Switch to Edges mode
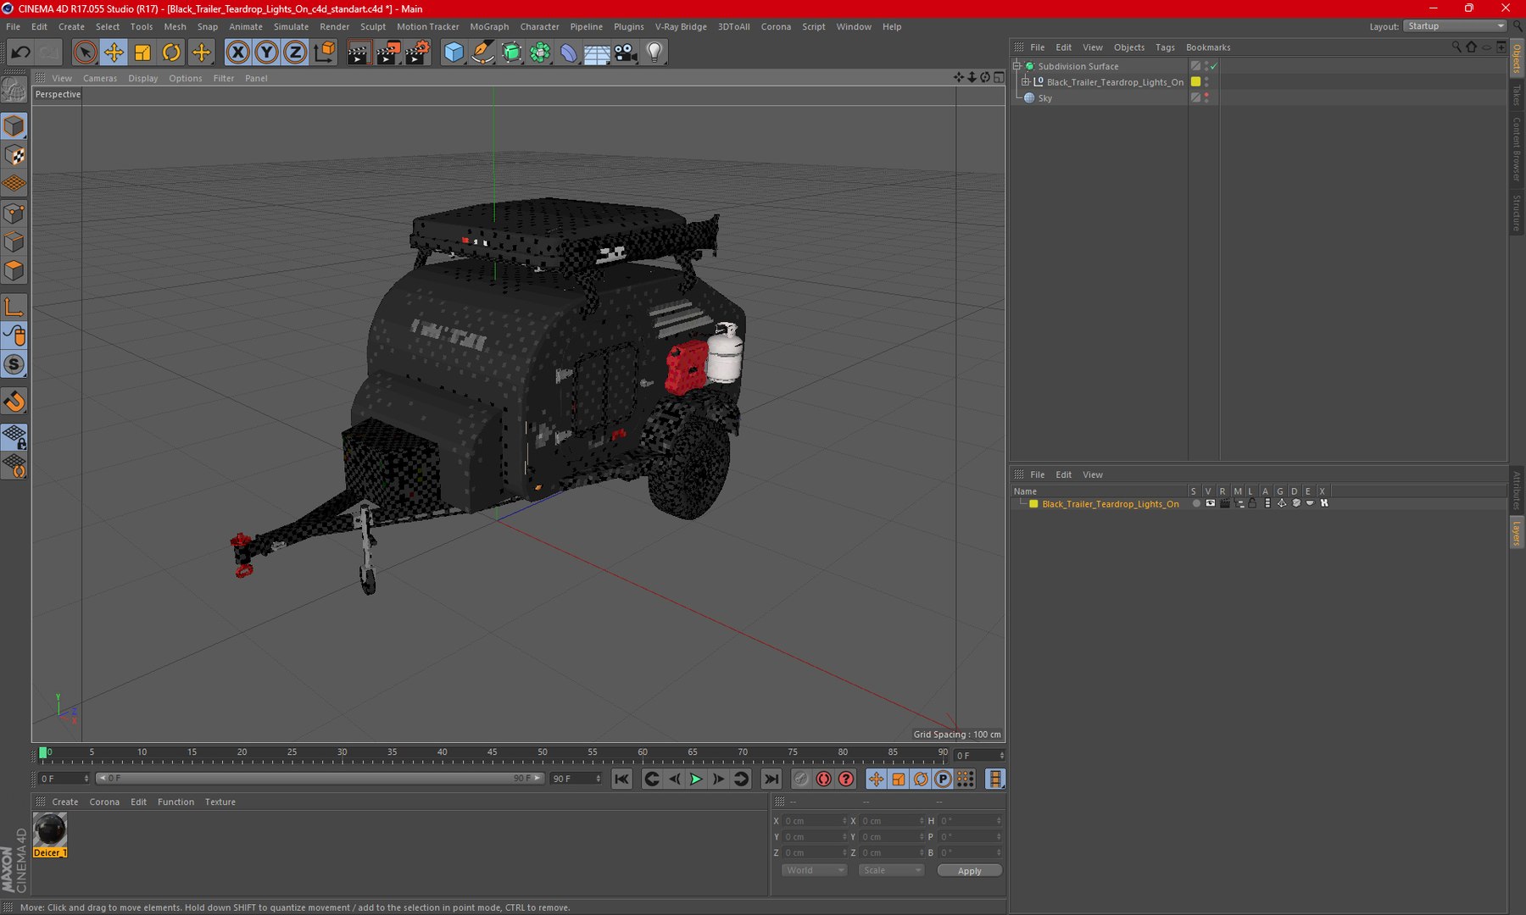1526x915 pixels. tap(14, 242)
